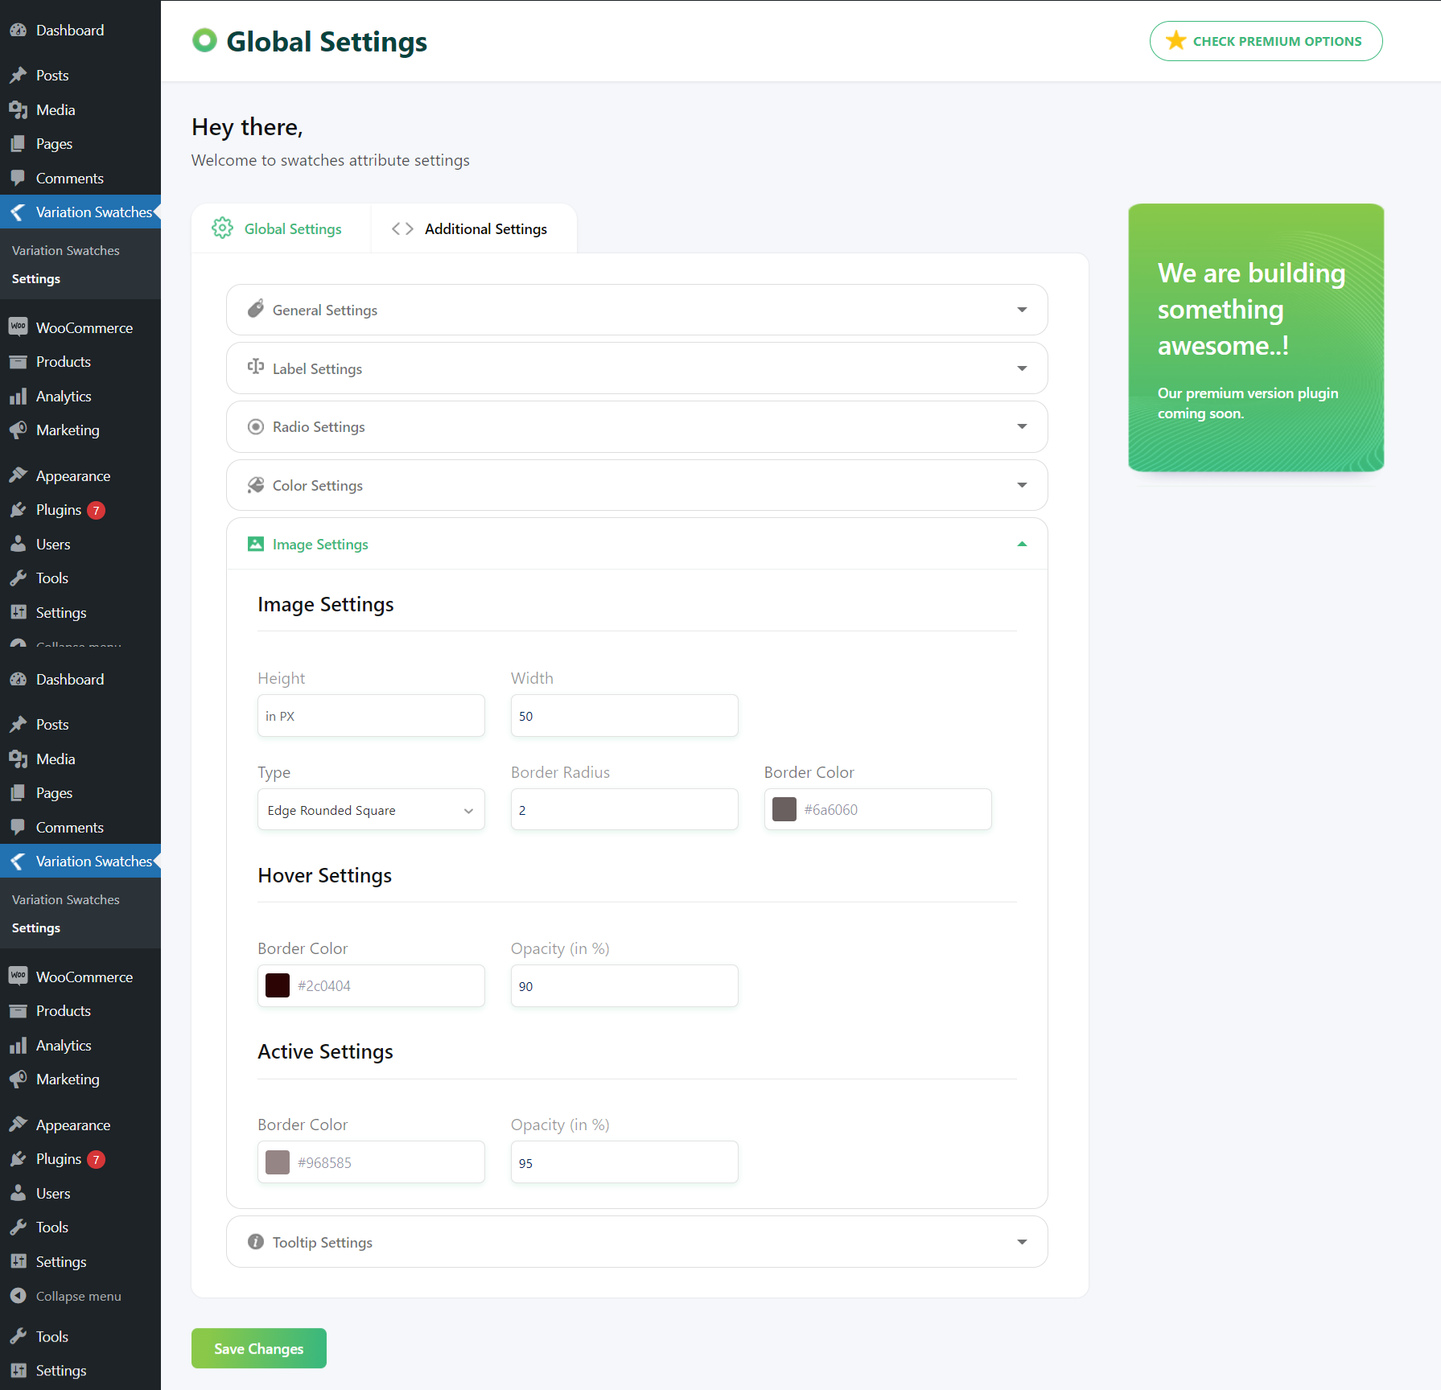Open the #968585 active border color swatch
Screen dimensions: 1441x1390
(278, 1162)
